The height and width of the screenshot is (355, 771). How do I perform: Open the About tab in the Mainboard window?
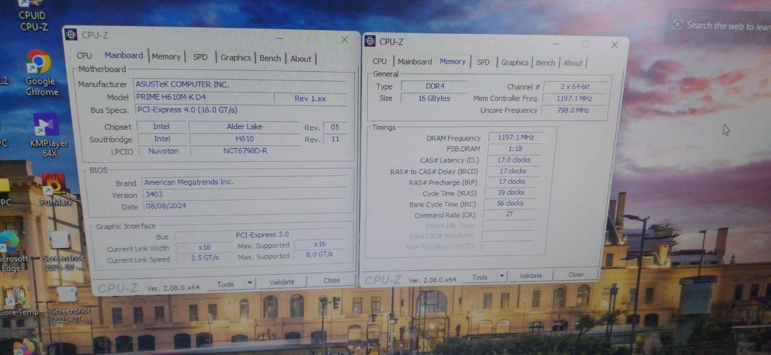coord(301,58)
